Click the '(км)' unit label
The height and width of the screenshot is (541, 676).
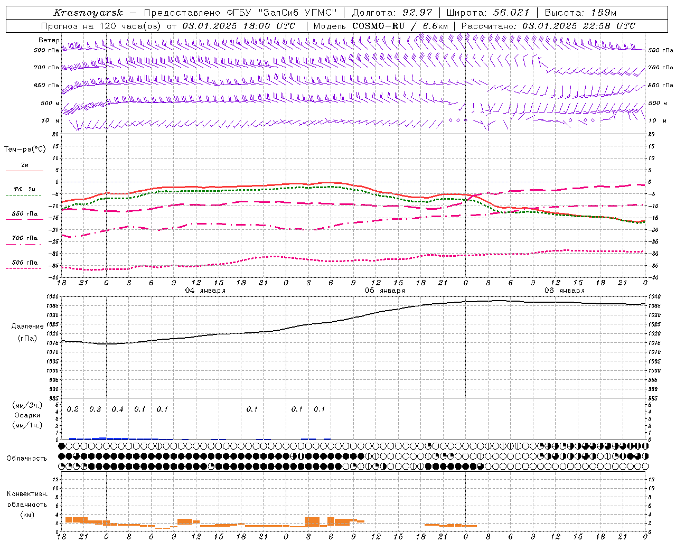tap(27, 515)
